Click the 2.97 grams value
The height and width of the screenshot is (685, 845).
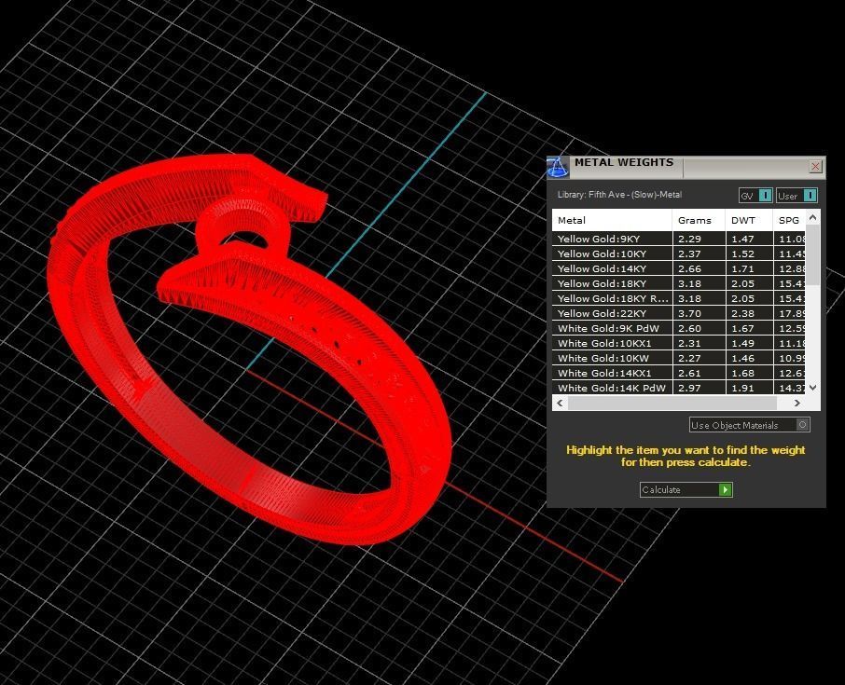pos(689,388)
